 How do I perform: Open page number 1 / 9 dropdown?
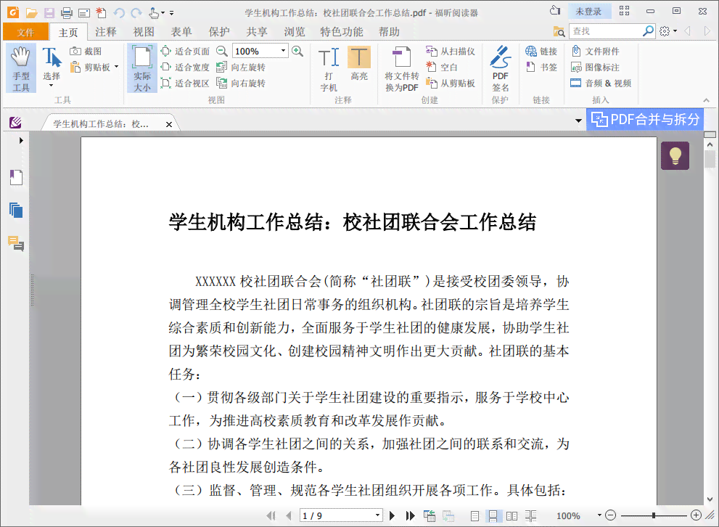[x=377, y=515]
